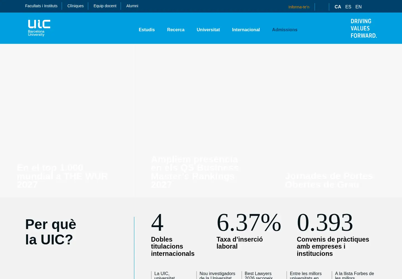Open the Universitat menu

(x=208, y=30)
